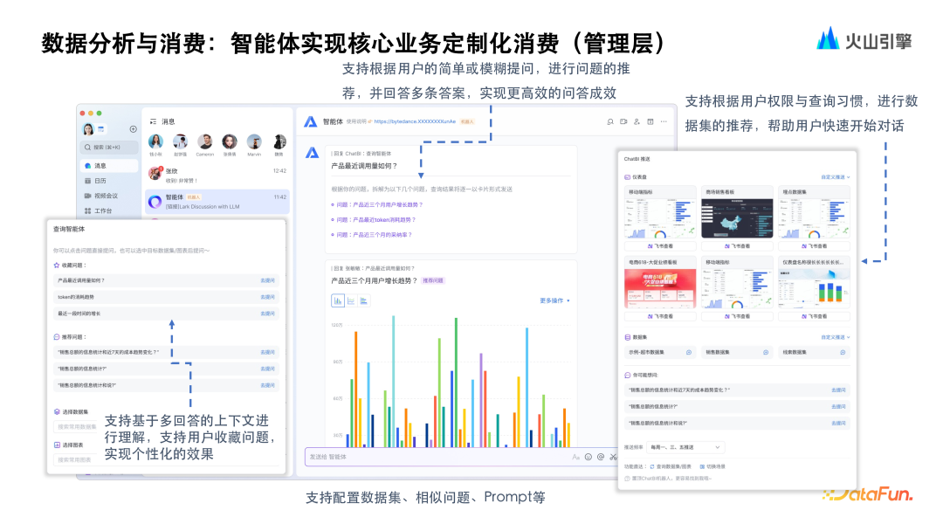Expand 自定义推送 in the 仪表盘 section

point(836,176)
